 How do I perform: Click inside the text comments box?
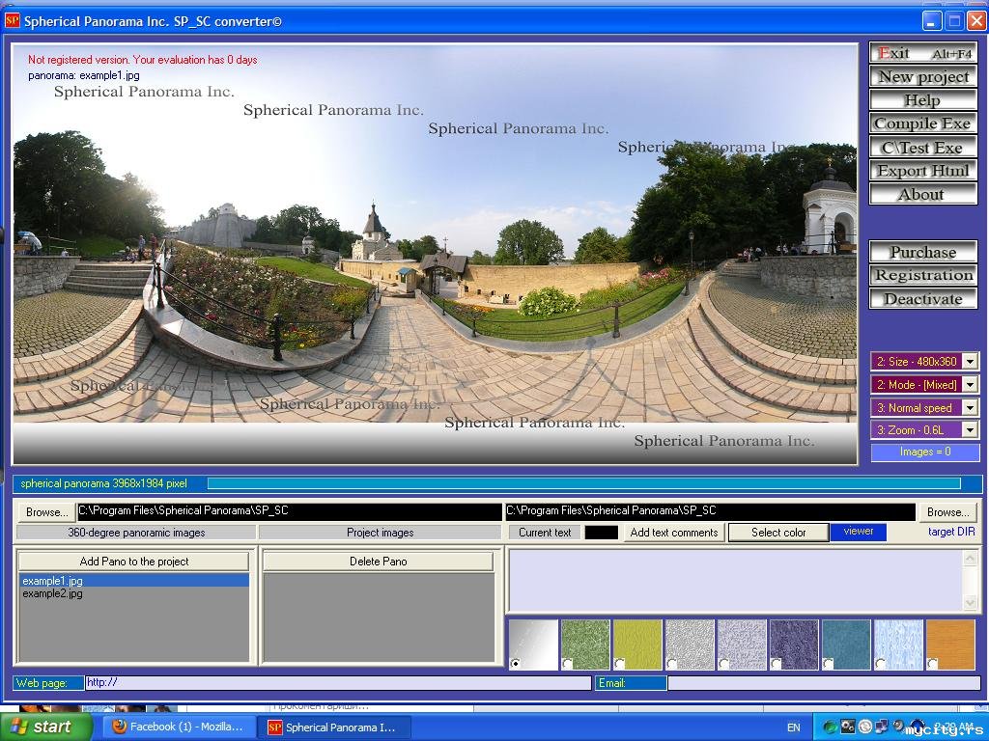tap(735, 580)
